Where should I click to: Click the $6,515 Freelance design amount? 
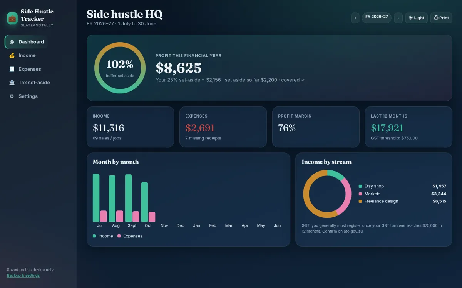coord(439,201)
